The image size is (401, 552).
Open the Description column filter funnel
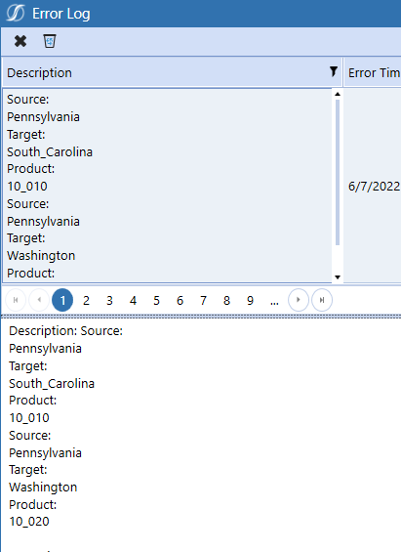coord(333,72)
